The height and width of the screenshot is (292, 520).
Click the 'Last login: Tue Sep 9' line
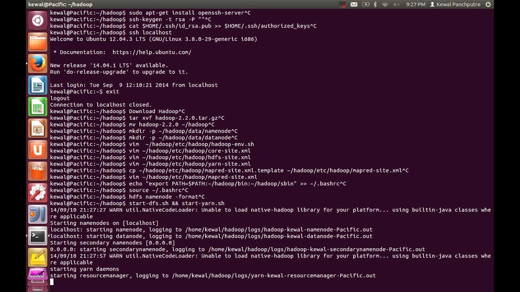(x=134, y=85)
